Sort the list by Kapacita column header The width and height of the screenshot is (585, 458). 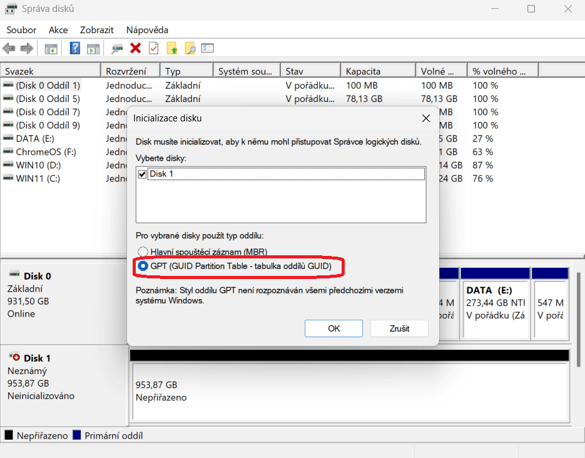[378, 71]
